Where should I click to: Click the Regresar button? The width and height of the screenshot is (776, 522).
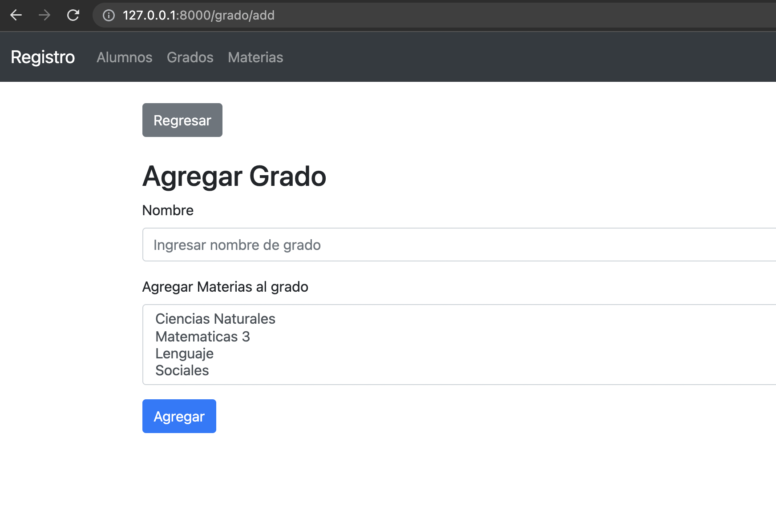coord(182,120)
